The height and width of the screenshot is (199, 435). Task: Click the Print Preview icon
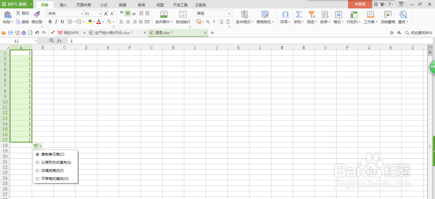click(x=30, y=33)
